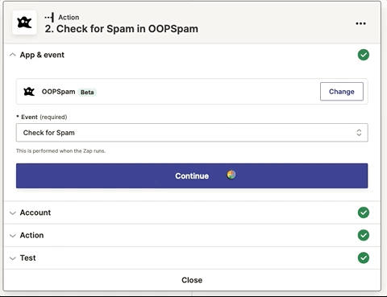Click App & event green checkmark

pyautogui.click(x=364, y=55)
